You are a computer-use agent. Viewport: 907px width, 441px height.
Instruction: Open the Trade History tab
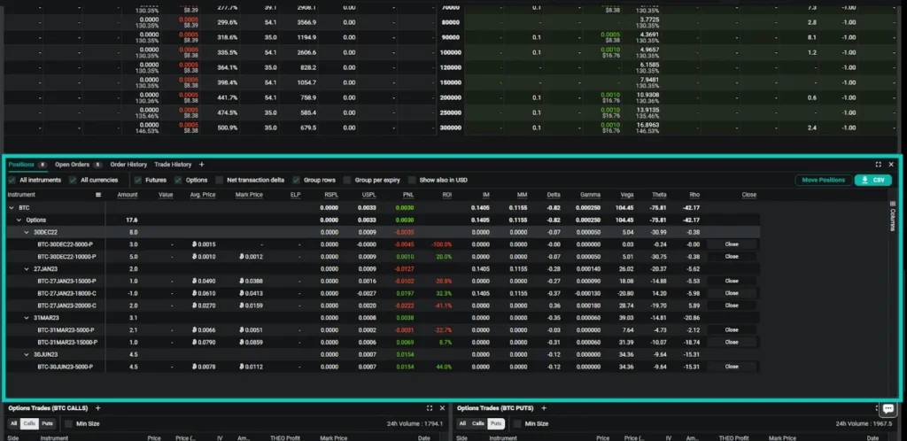pyautogui.click(x=173, y=164)
